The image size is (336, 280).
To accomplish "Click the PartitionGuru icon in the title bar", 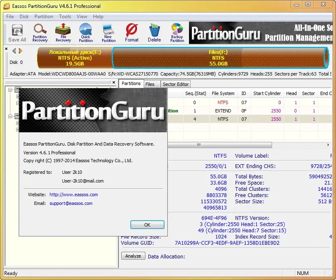I will pyautogui.click(x=6, y=6).
